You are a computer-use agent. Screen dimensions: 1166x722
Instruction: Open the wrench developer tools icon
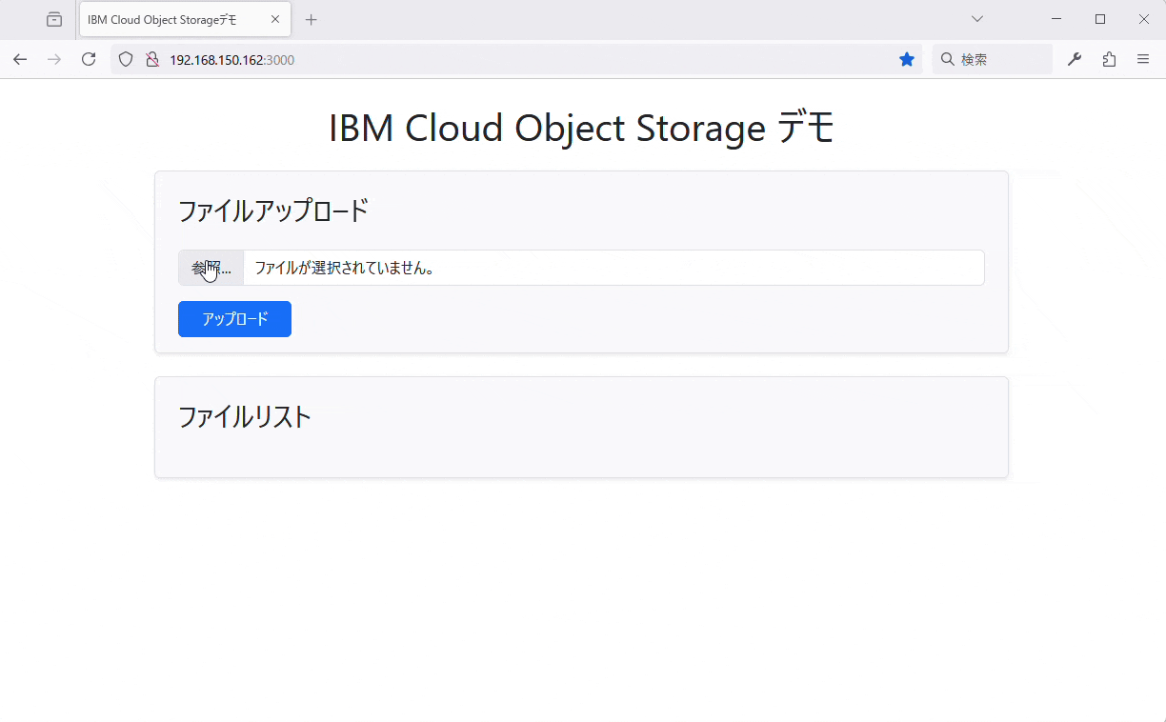coord(1075,59)
